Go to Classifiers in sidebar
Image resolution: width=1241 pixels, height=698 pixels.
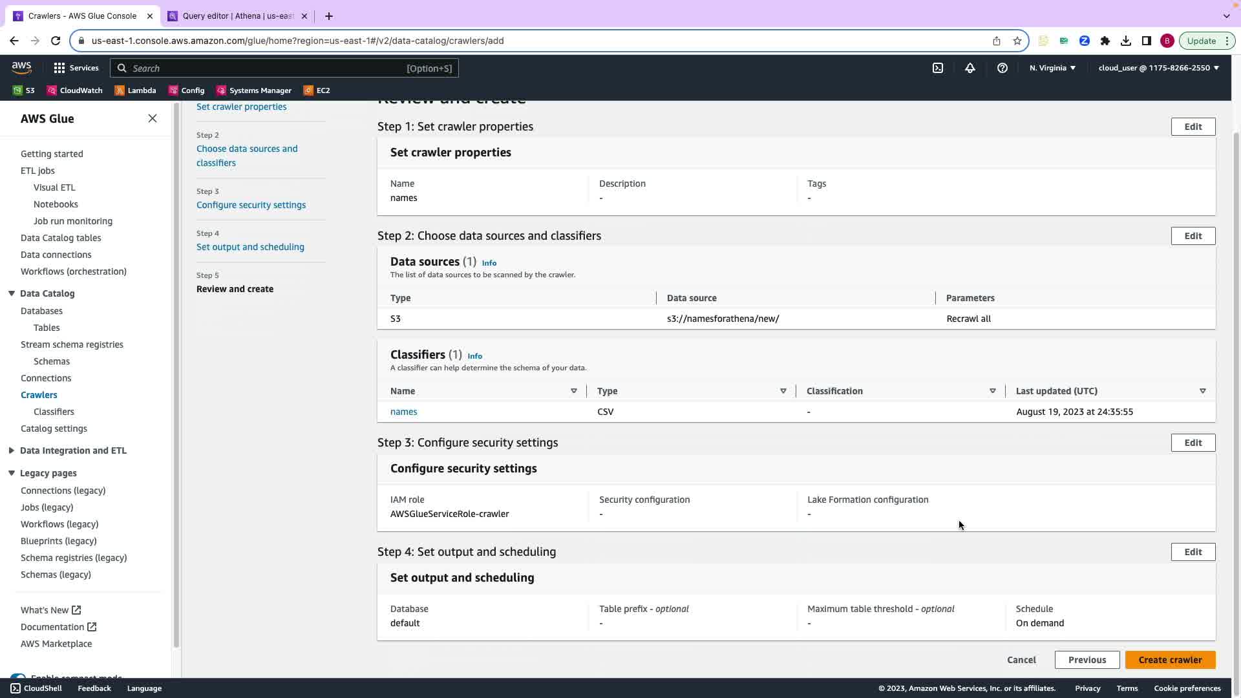click(54, 412)
